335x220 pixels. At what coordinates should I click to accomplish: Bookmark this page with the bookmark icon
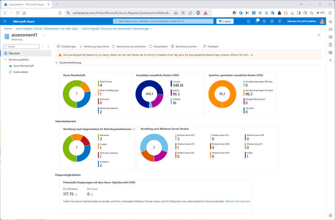click(x=60, y=13)
